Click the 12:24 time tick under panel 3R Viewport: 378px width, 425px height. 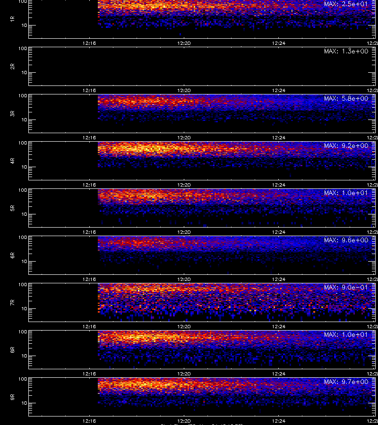pyautogui.click(x=279, y=138)
